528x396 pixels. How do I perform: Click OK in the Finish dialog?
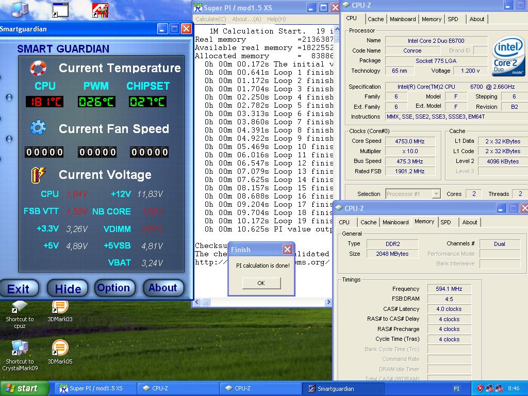coord(261,283)
